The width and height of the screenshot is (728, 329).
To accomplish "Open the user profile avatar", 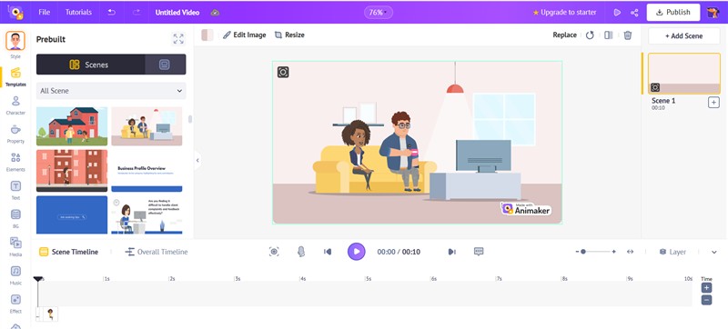I will pos(713,12).
